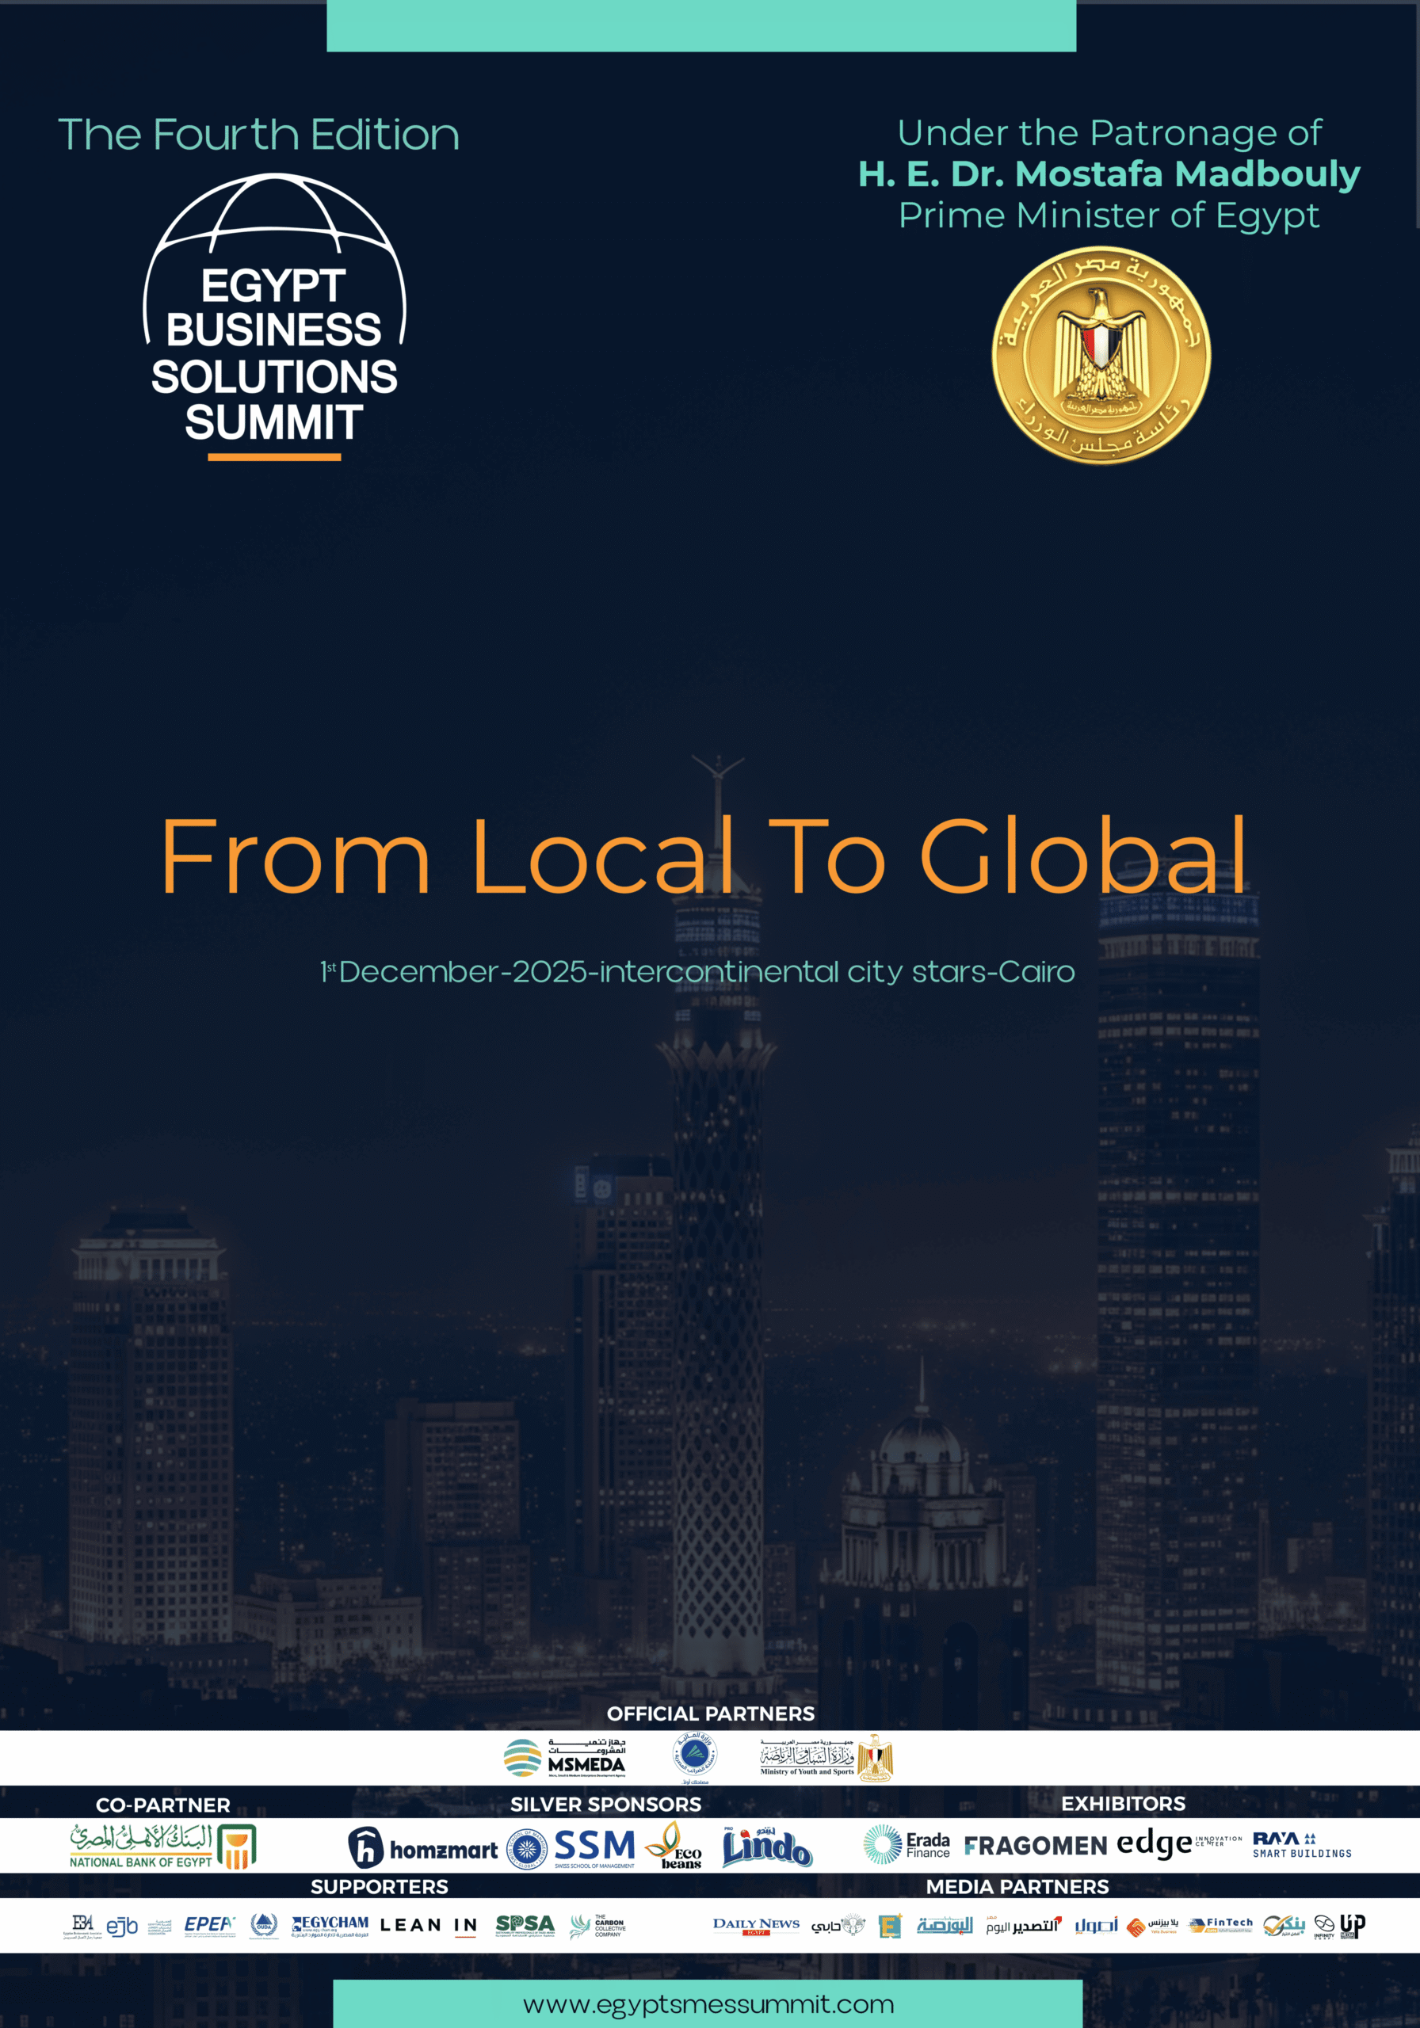Image resolution: width=1420 pixels, height=2028 pixels.
Task: Click the December 2025 event date text
Action: 697,971
